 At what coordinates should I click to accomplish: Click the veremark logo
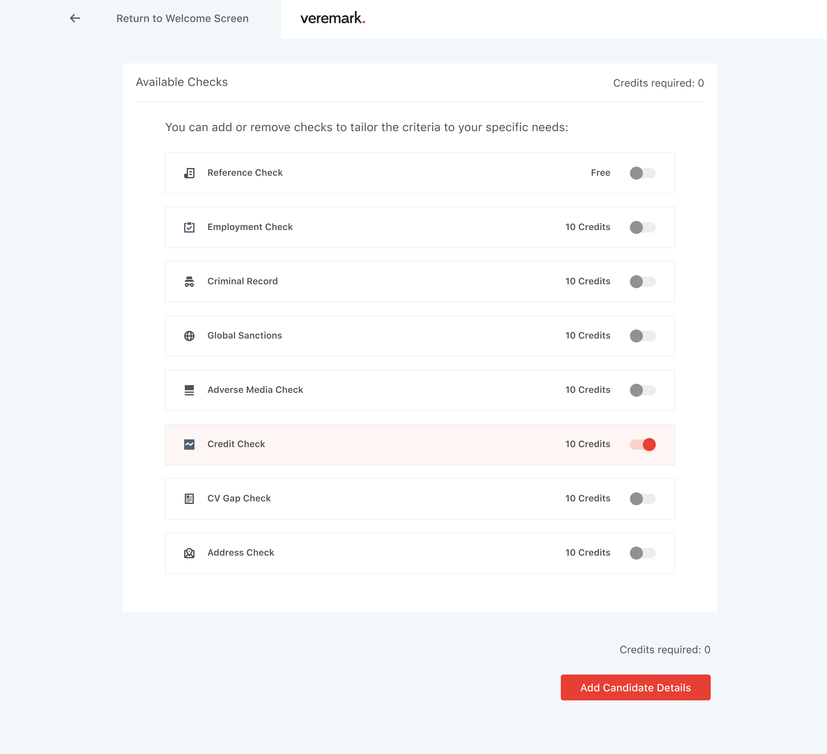click(x=333, y=18)
